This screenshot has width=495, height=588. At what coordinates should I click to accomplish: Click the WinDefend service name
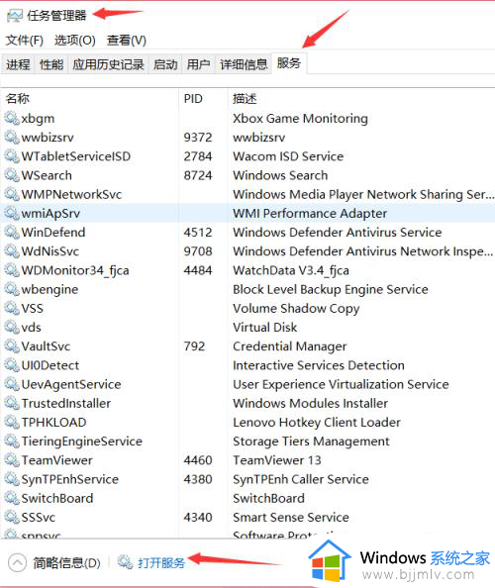pos(53,232)
